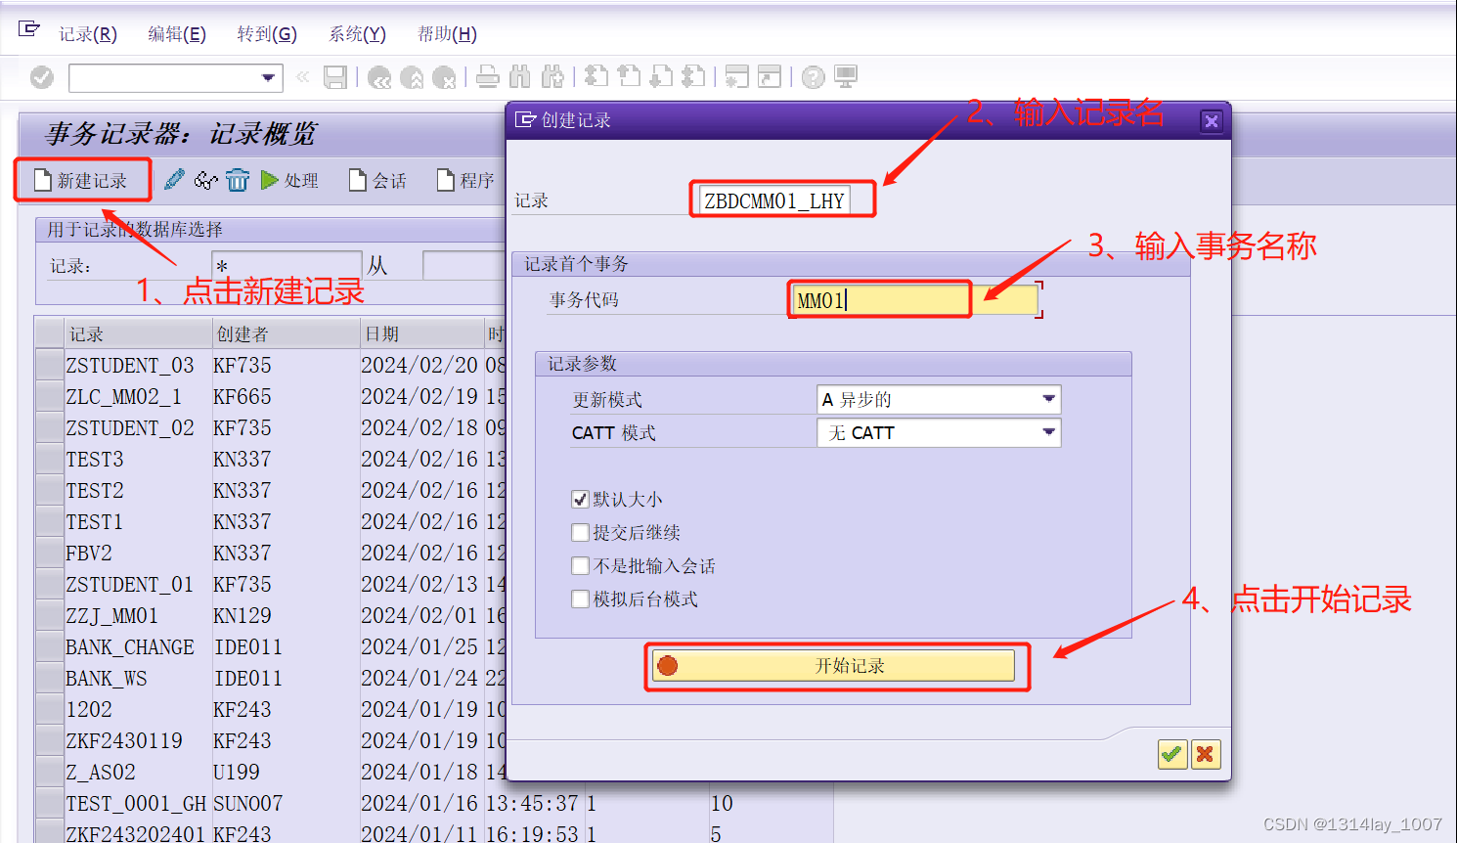1457x843 pixels.
Task: Open the command field dropdown arrow
Action: [x=268, y=77]
